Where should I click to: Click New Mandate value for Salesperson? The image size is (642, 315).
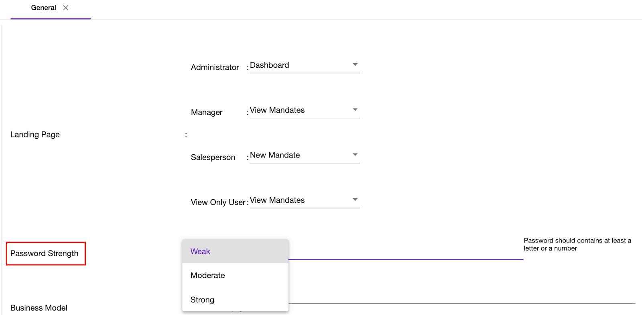275,155
